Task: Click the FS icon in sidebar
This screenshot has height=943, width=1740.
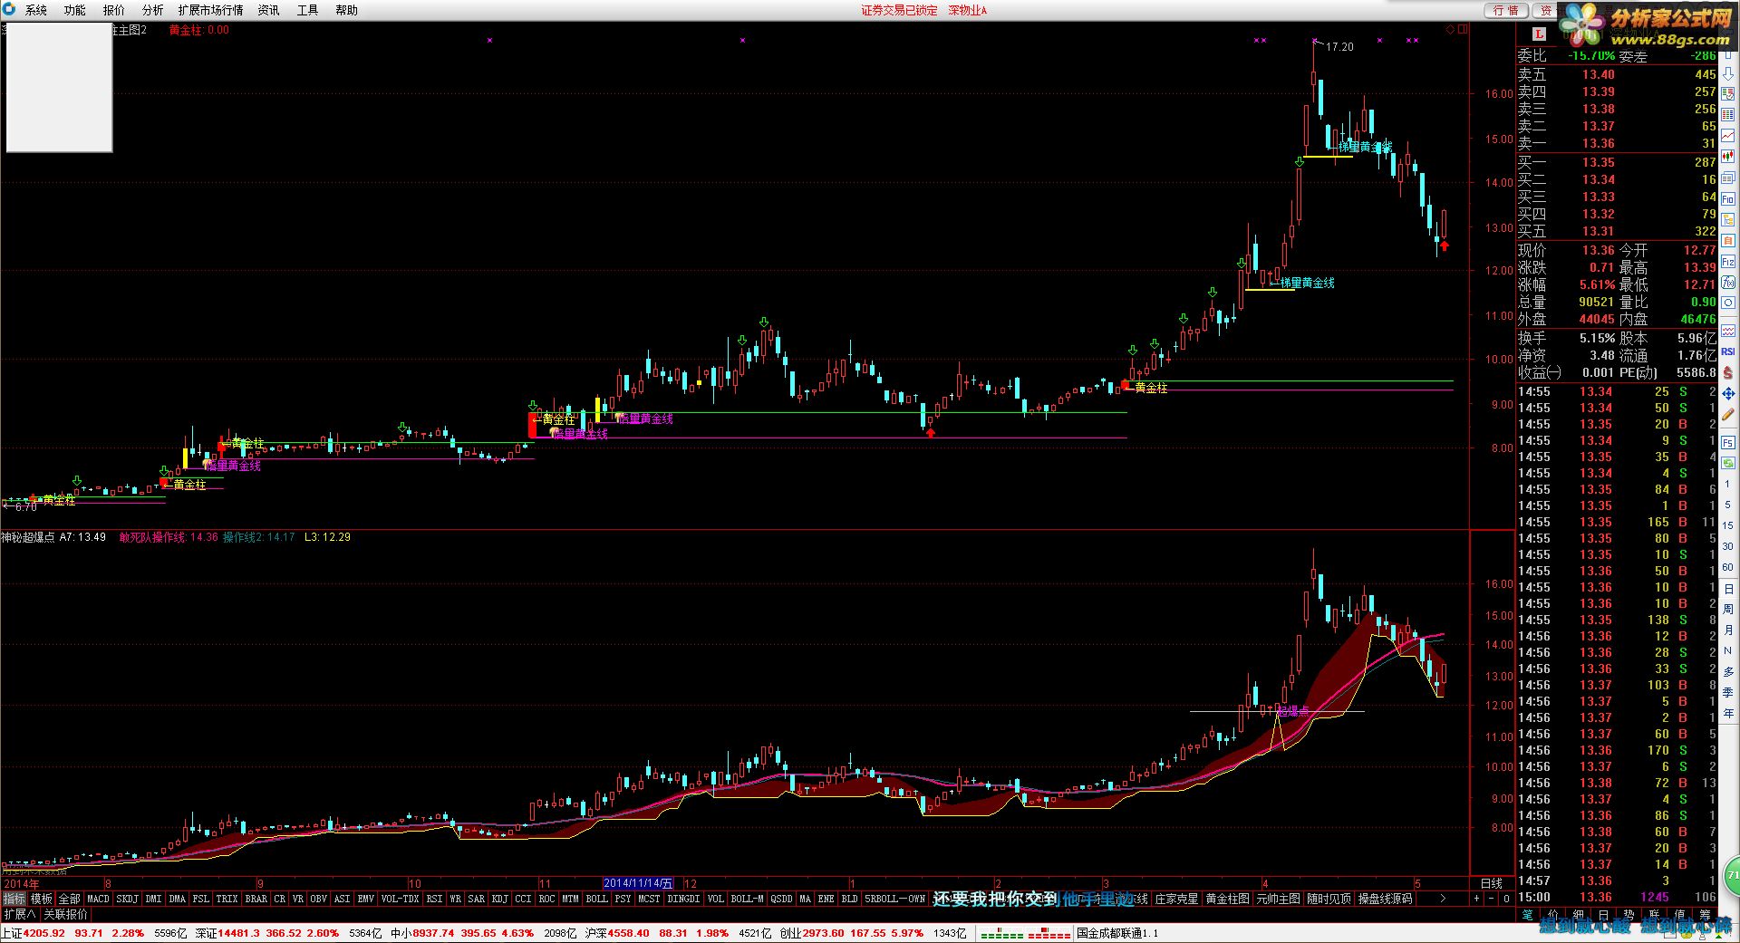Action: (1728, 442)
